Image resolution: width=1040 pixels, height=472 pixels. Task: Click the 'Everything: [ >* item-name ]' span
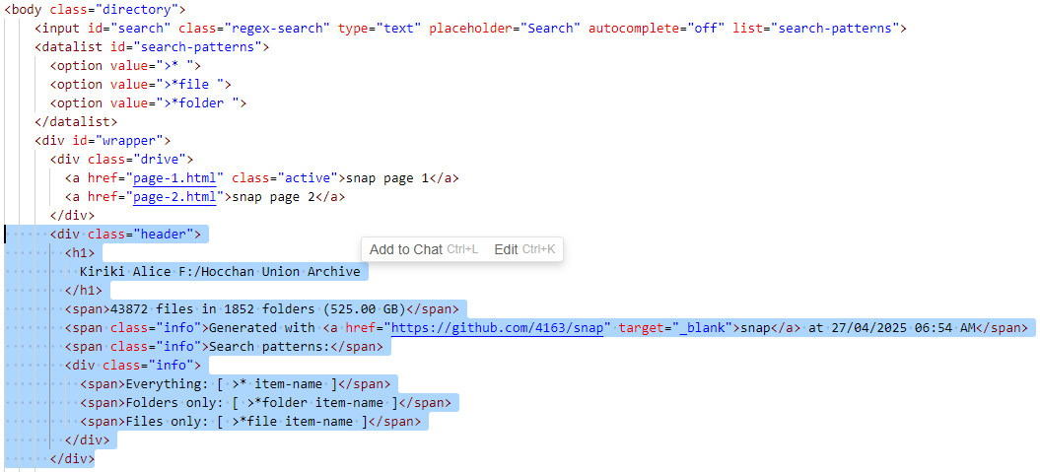[x=236, y=384]
